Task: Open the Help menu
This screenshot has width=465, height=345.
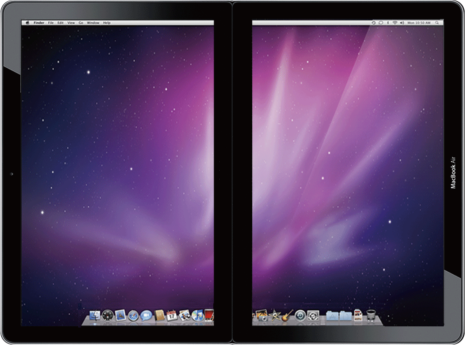Action: [107, 23]
